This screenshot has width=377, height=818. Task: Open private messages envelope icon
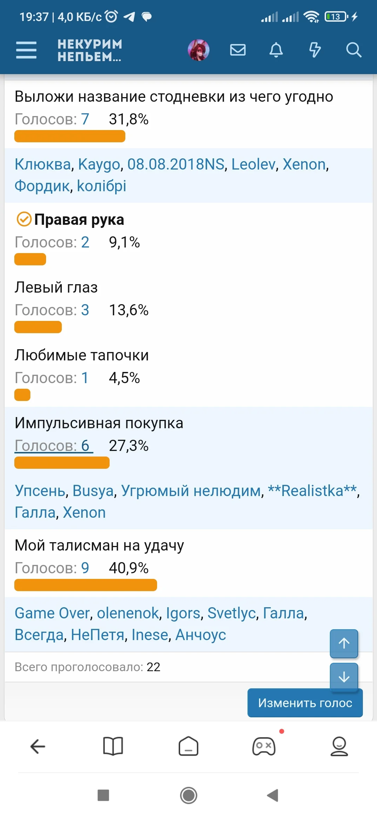tap(238, 50)
